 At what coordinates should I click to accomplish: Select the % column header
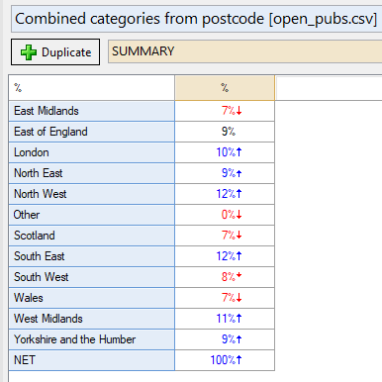tap(225, 88)
